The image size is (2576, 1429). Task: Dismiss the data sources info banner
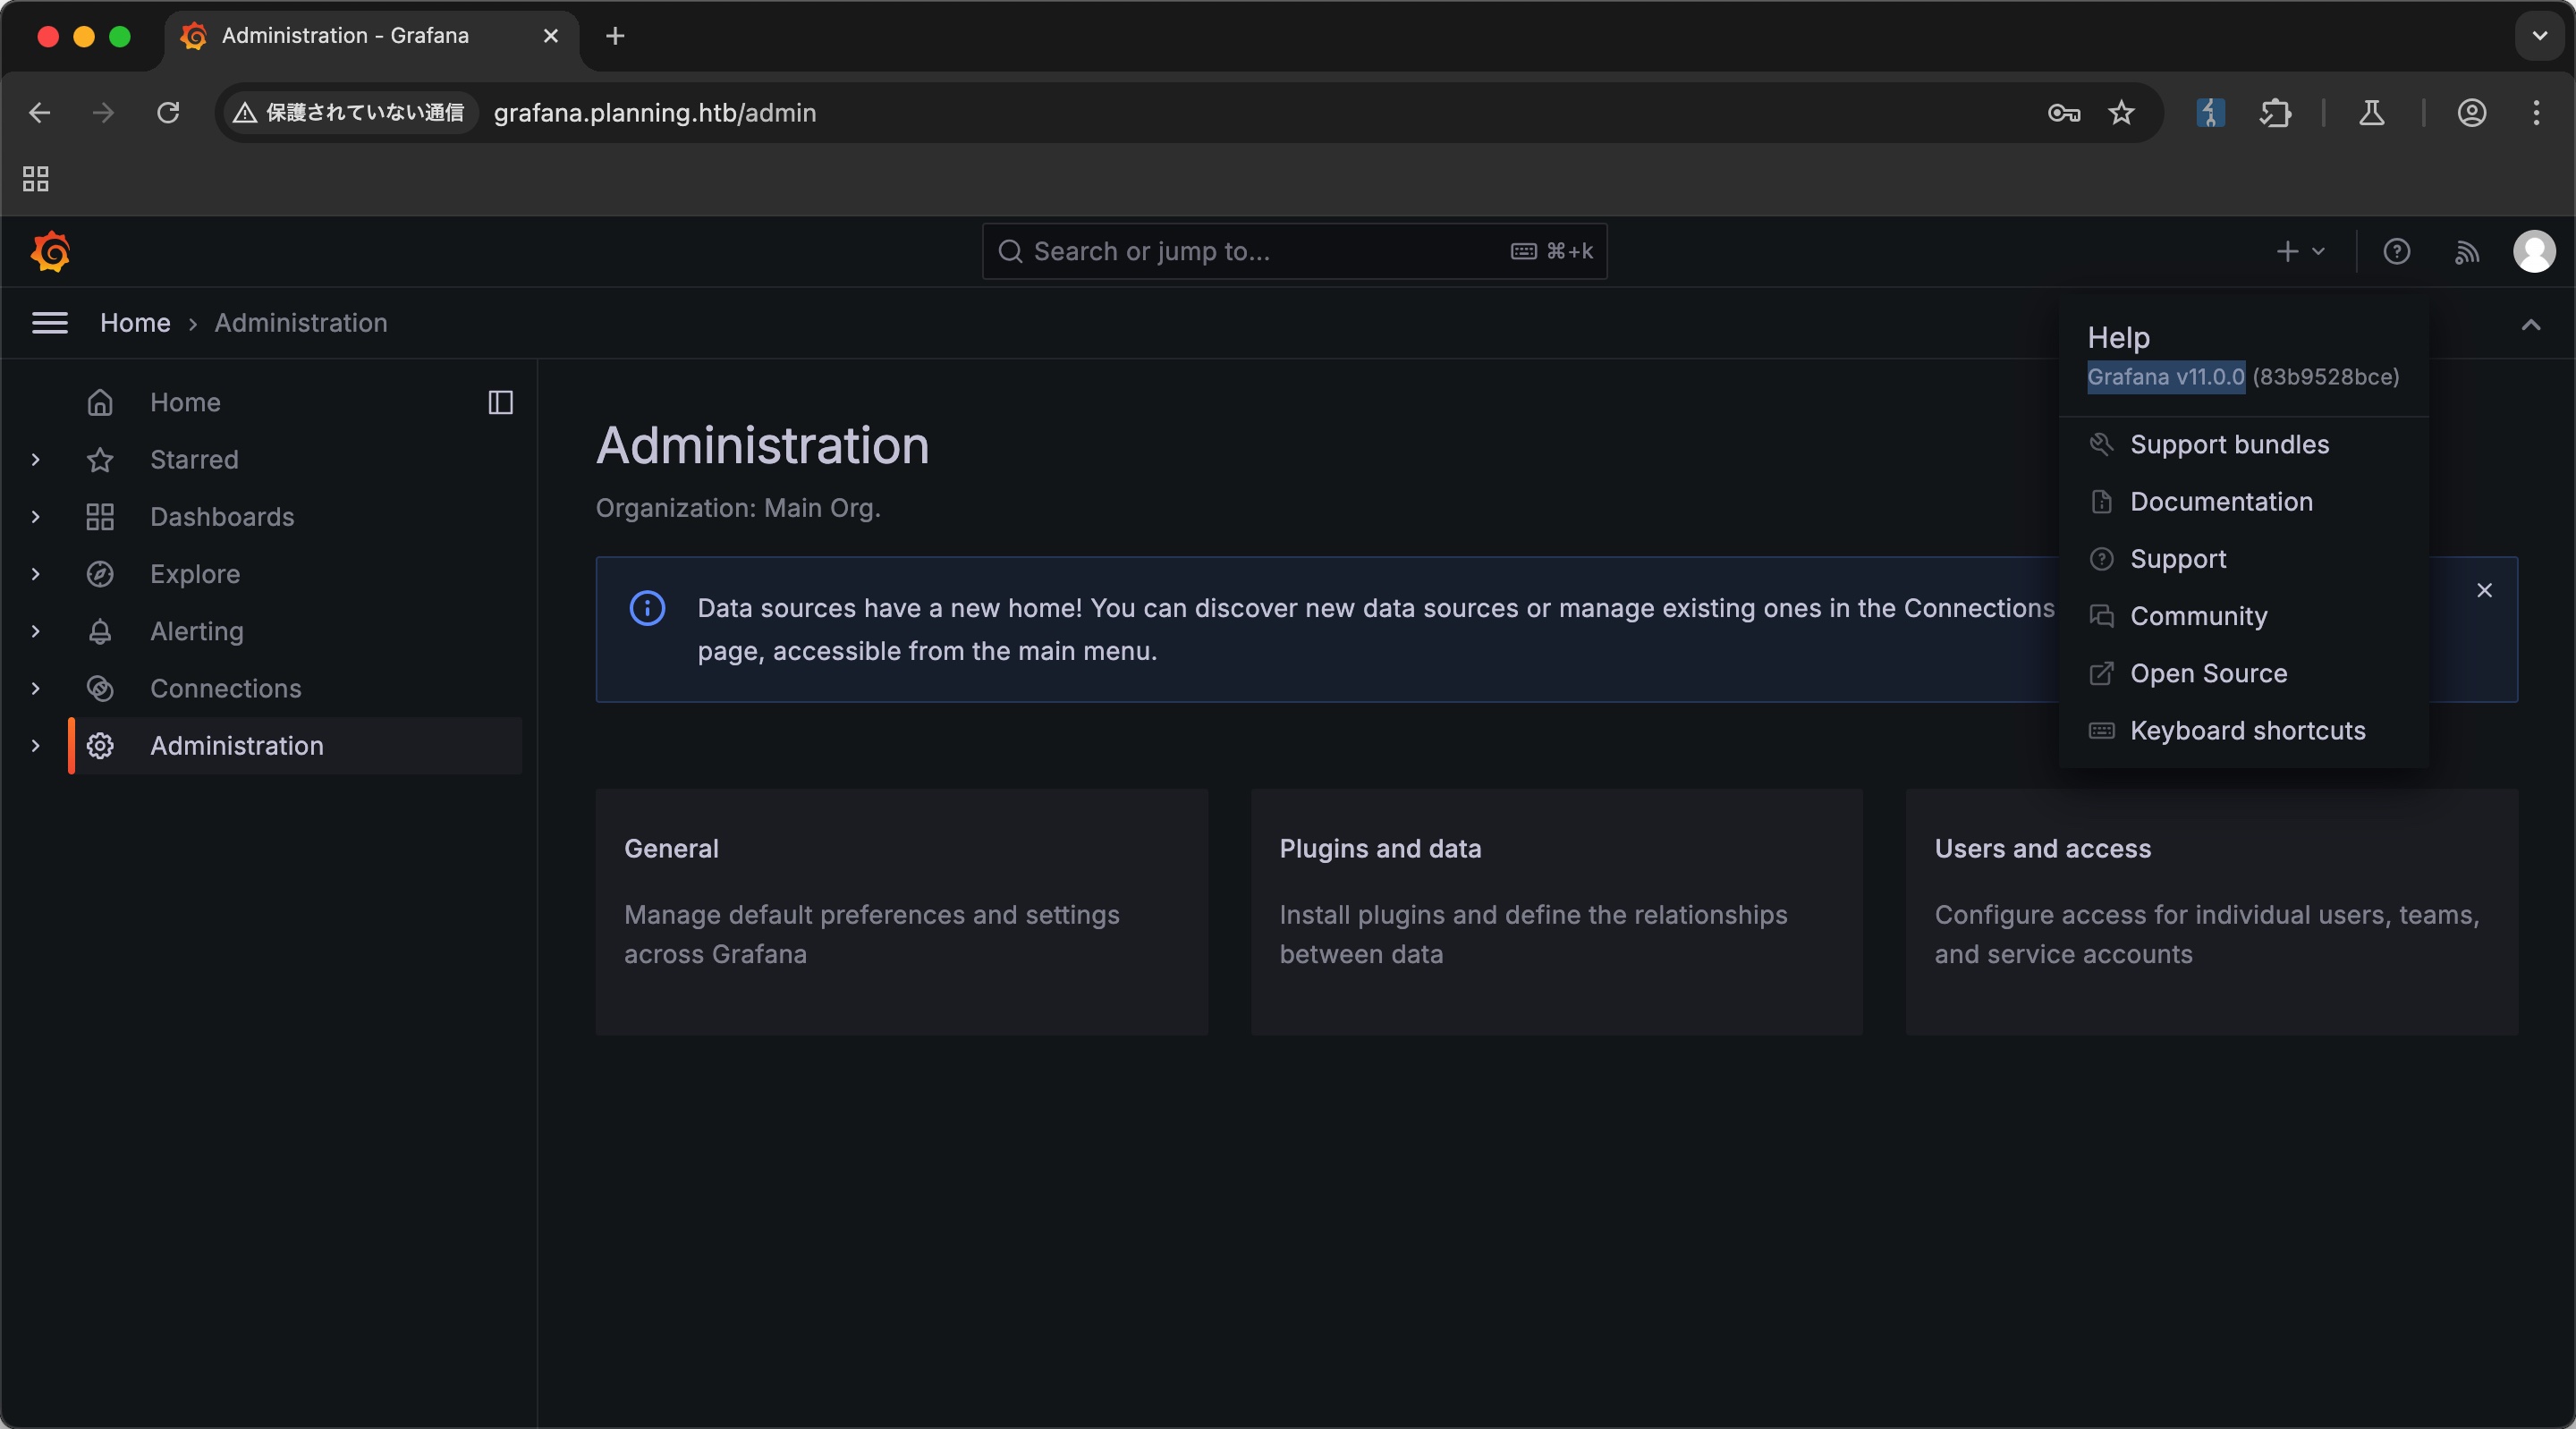tap(2484, 590)
